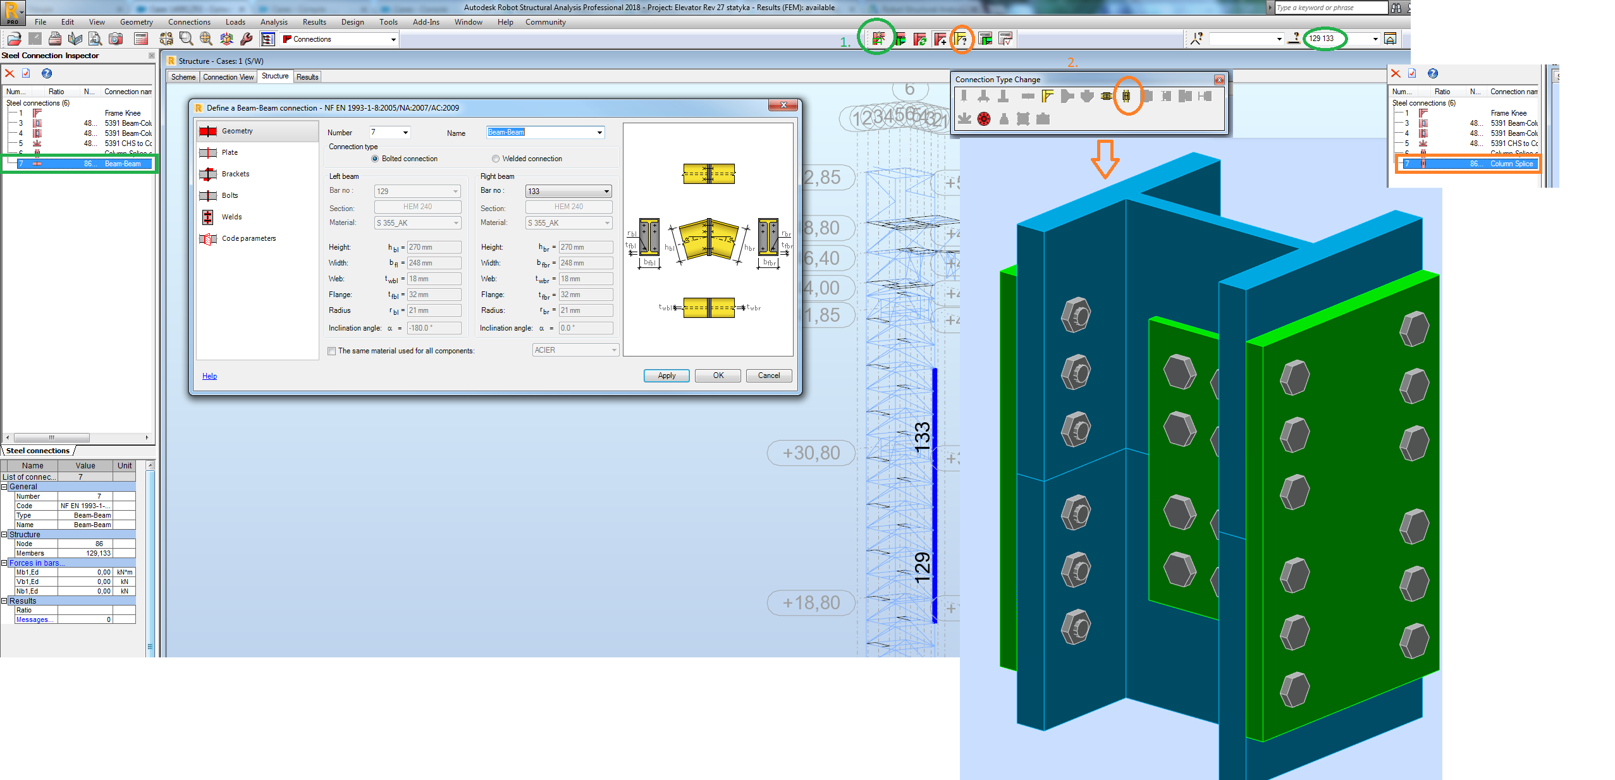This screenshot has width=1615, height=780.
Task: Select the Column Splice connection type icon
Action: (x=1126, y=96)
